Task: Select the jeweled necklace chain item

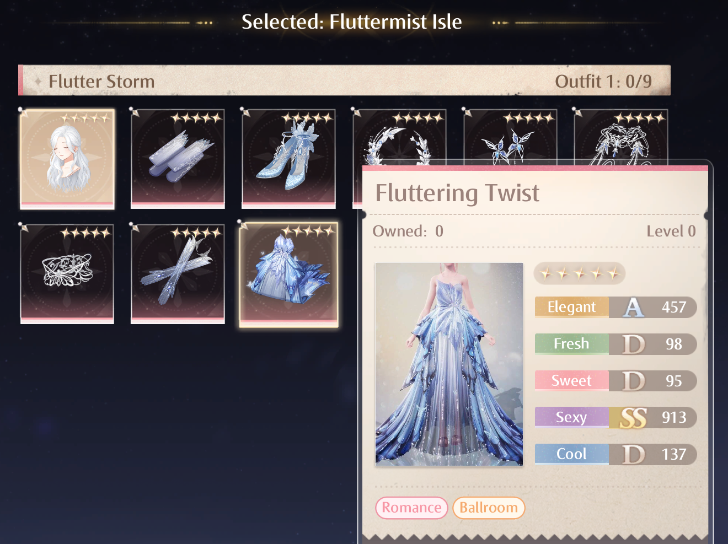Action: click(621, 138)
